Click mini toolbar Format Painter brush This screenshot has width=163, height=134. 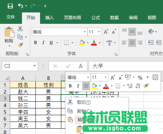tap(146, 86)
